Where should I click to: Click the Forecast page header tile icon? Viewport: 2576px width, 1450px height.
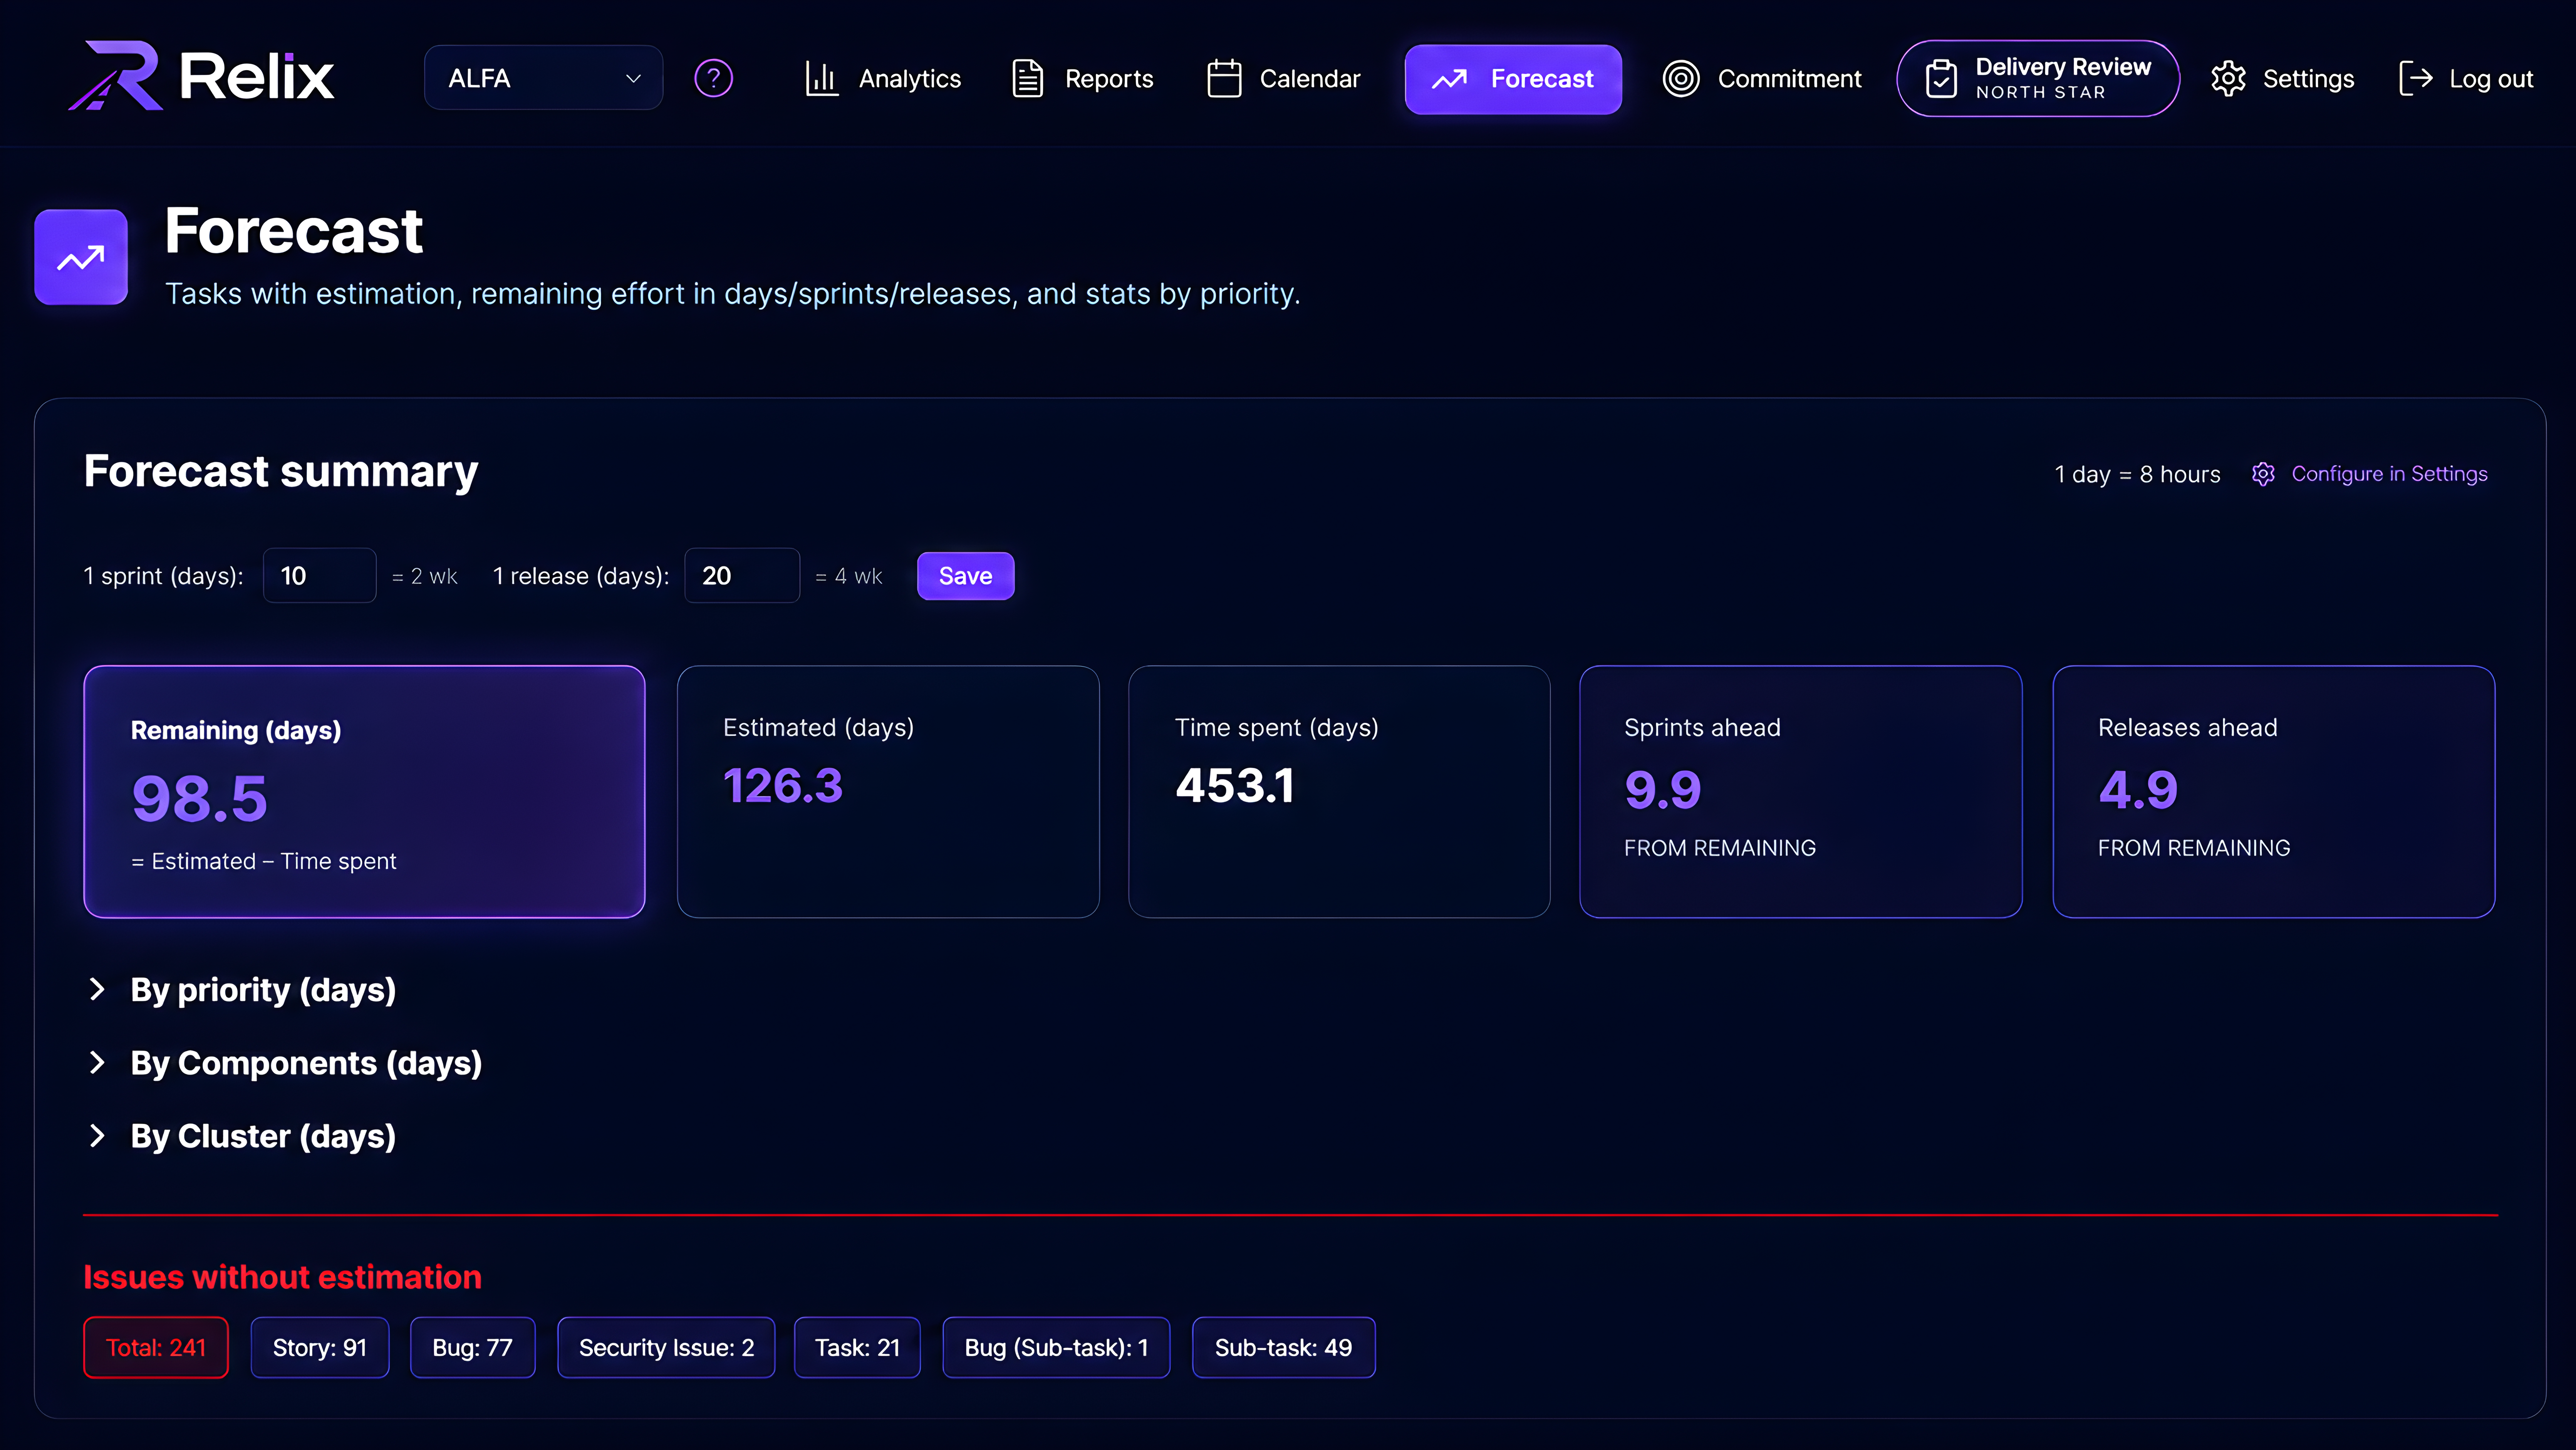81,257
